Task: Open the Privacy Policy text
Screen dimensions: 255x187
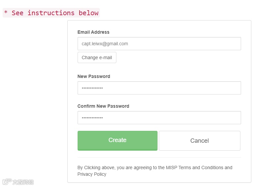Action: [92, 174]
